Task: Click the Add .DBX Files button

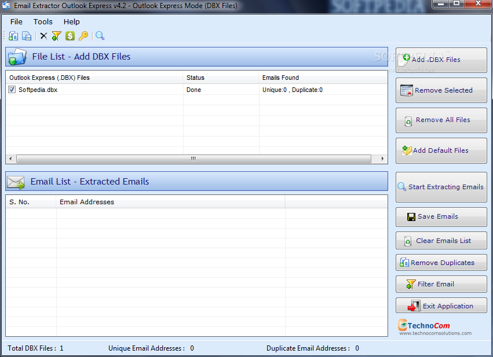Action: (x=441, y=60)
